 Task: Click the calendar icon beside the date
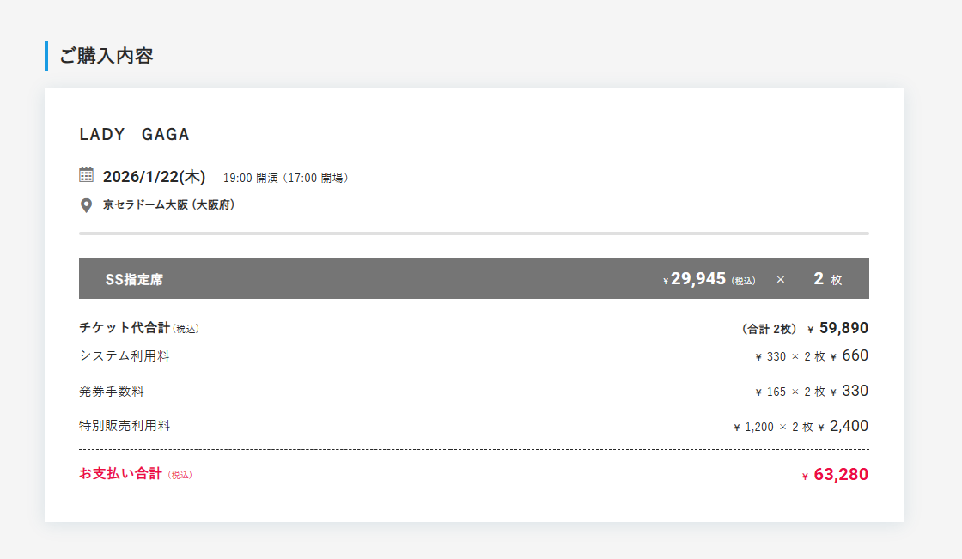pos(87,175)
